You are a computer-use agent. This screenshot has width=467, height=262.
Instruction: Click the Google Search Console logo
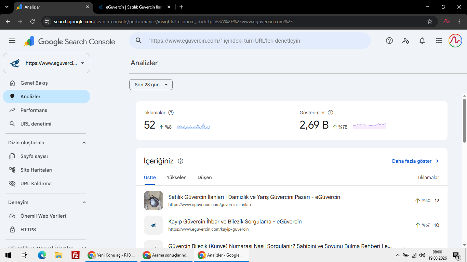click(x=69, y=41)
